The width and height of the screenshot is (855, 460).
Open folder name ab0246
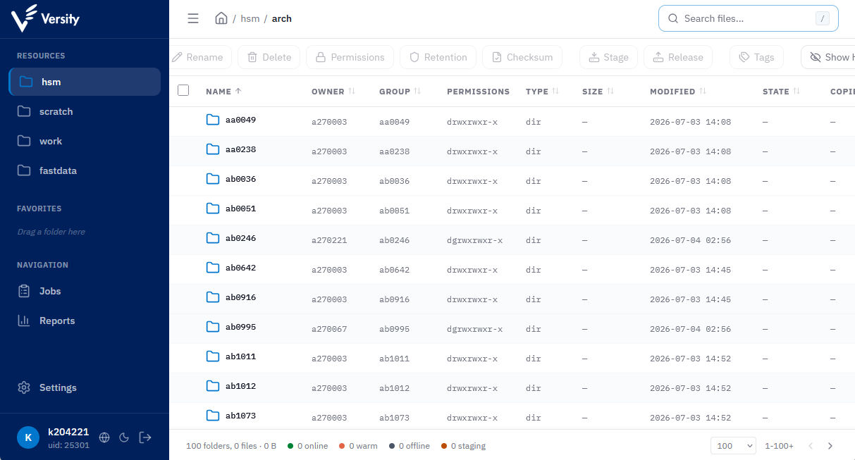240,239
